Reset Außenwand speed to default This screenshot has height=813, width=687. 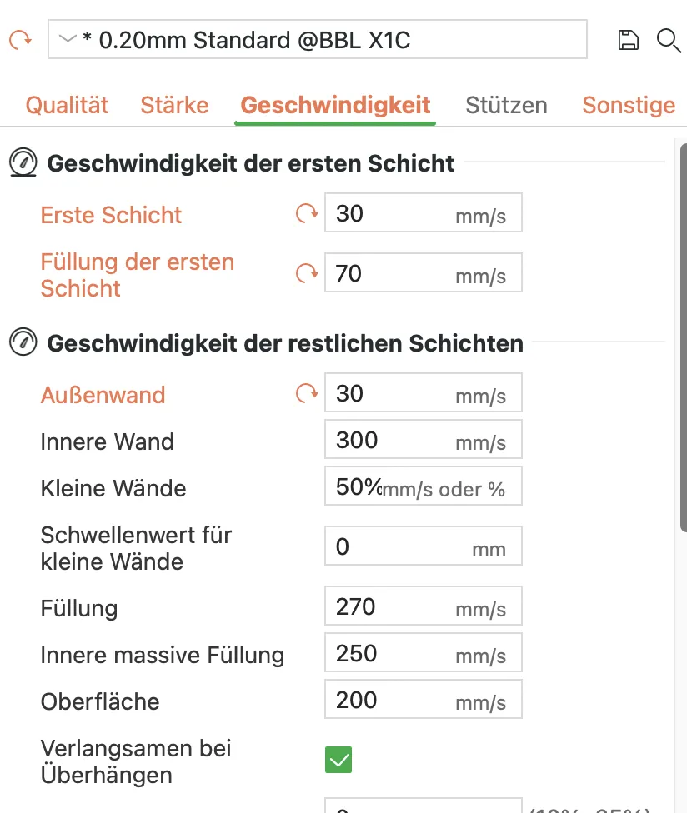pos(307,393)
